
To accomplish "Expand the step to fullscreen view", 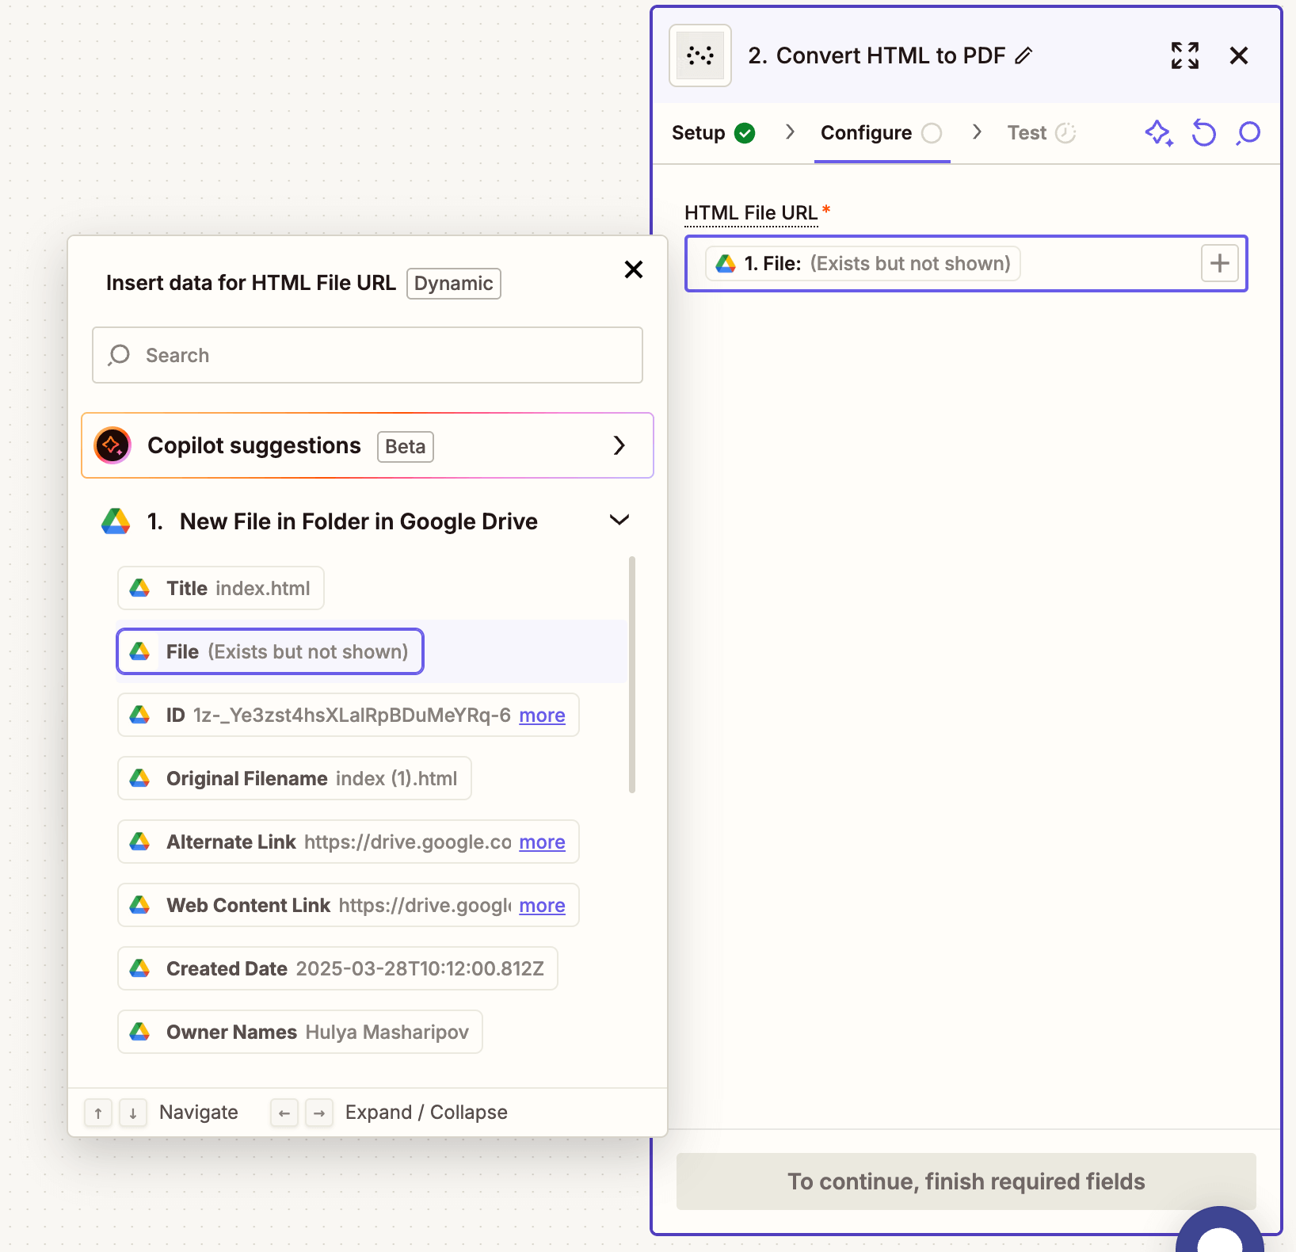I will click(1184, 55).
